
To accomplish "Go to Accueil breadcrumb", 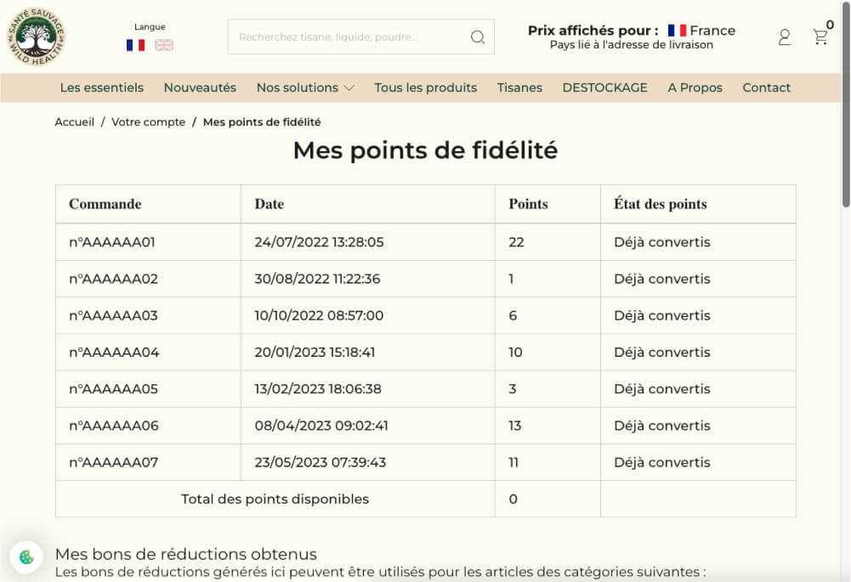I will coord(74,122).
